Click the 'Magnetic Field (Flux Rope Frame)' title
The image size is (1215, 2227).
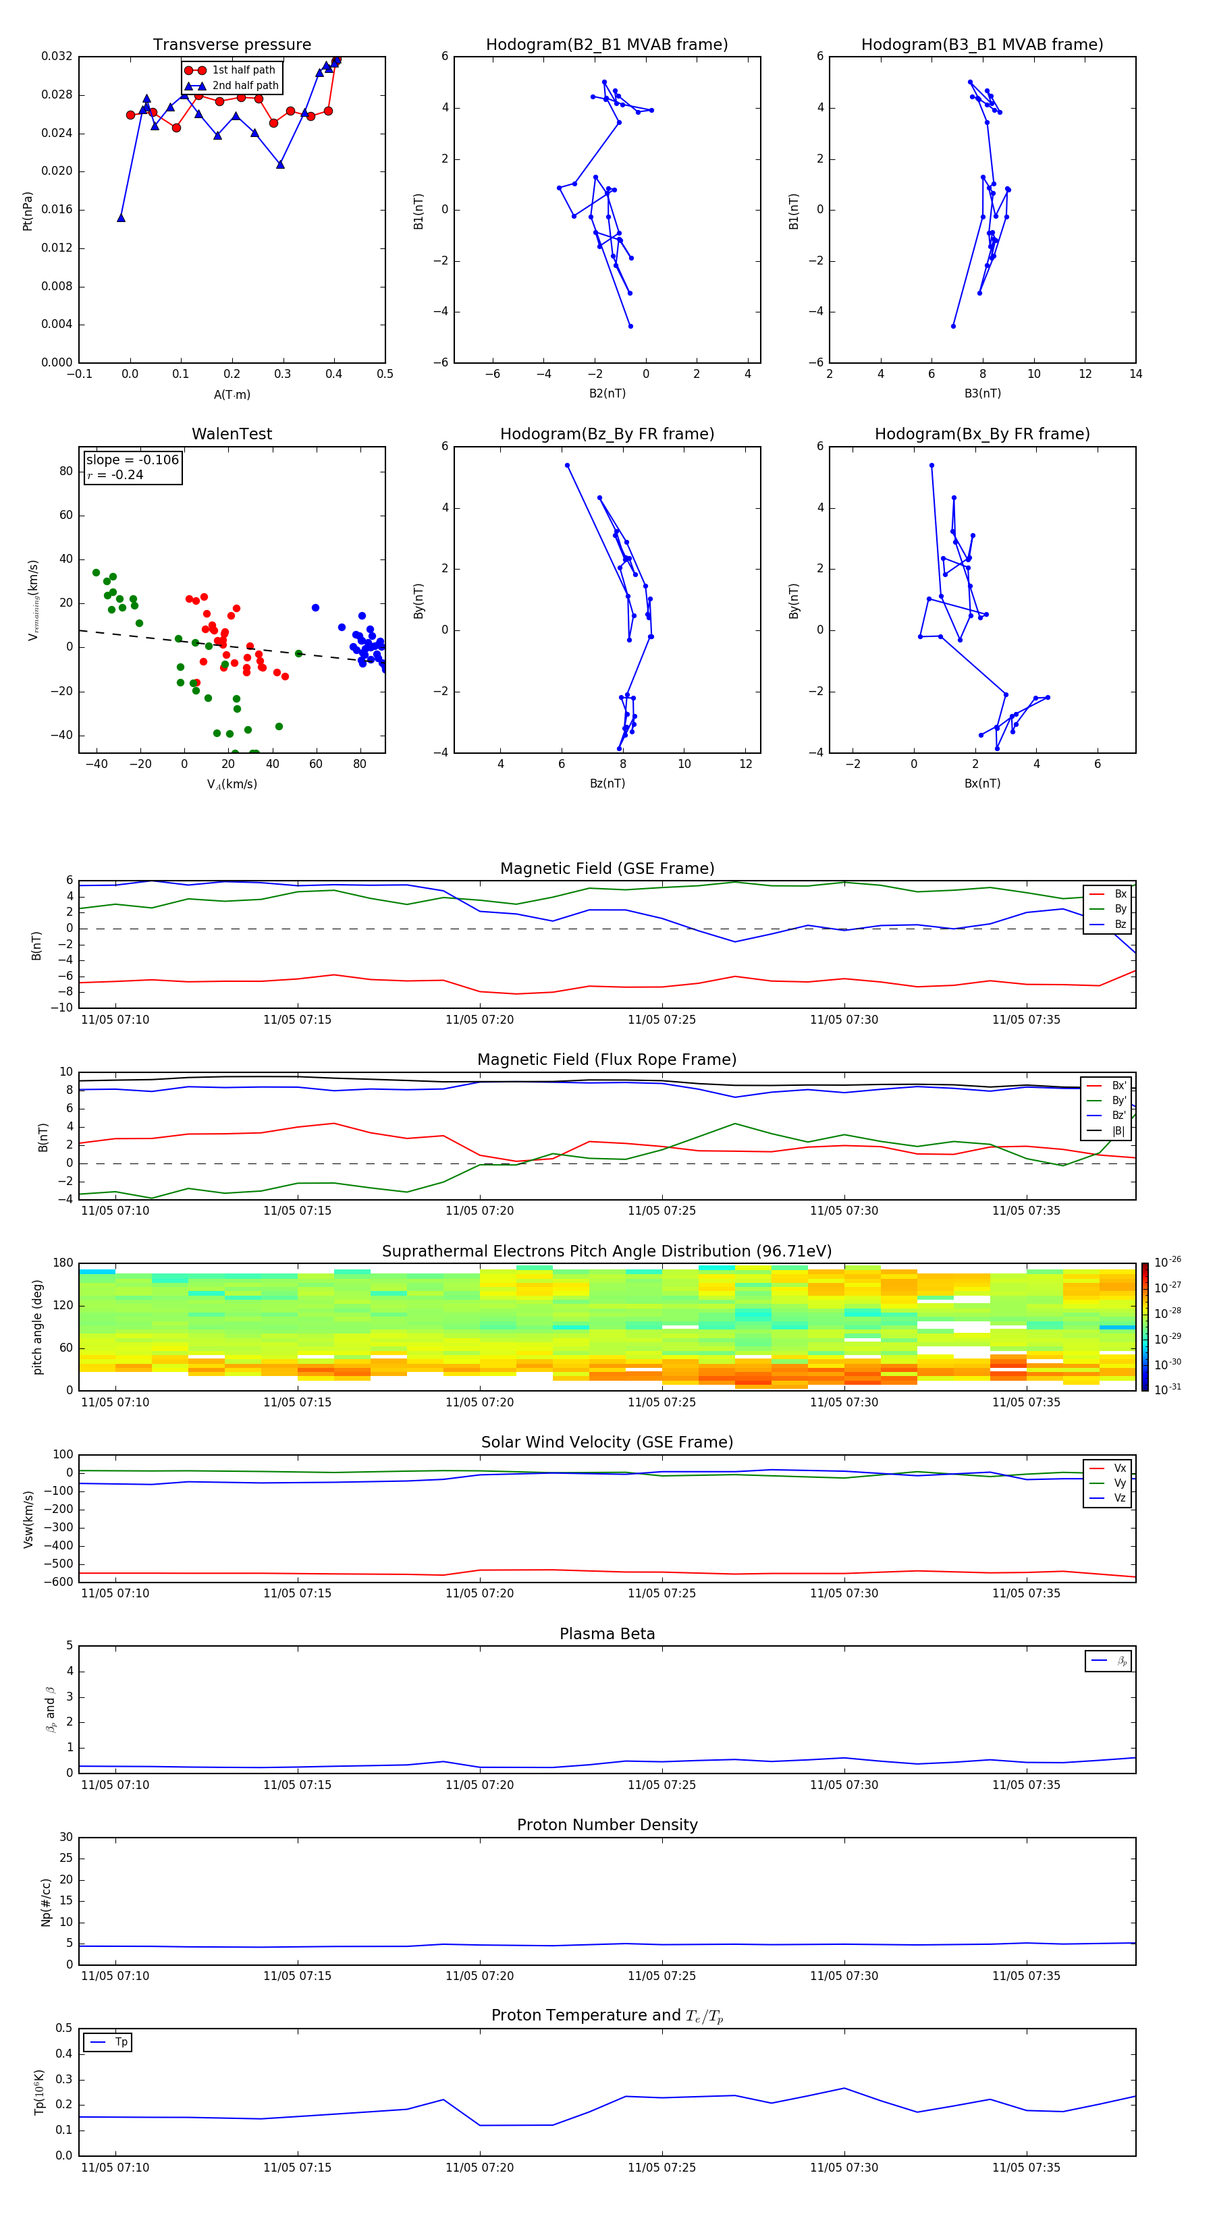(607, 1060)
